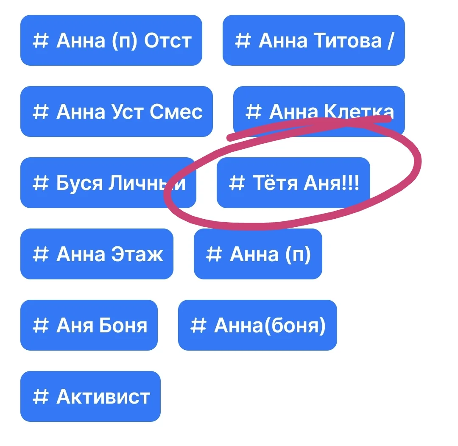The image size is (458, 446).
Task: Click the hash icon on Анна (п) Отст tag
Action: (x=39, y=41)
